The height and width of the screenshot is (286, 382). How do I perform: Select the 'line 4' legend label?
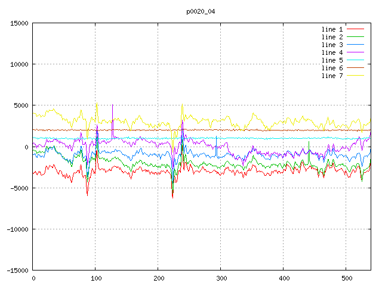click(x=332, y=52)
